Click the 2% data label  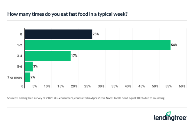33,77
